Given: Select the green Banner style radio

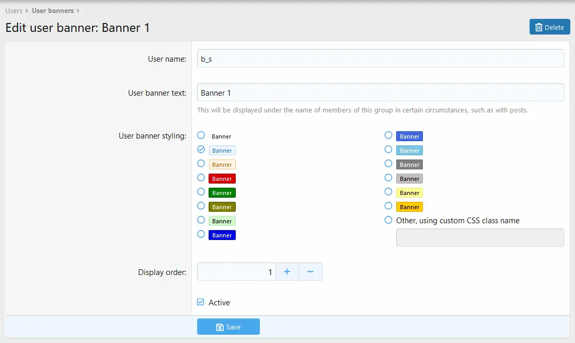Looking at the screenshot, I should tap(201, 192).
